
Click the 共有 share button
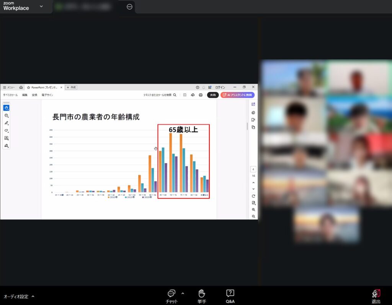pos(213,95)
